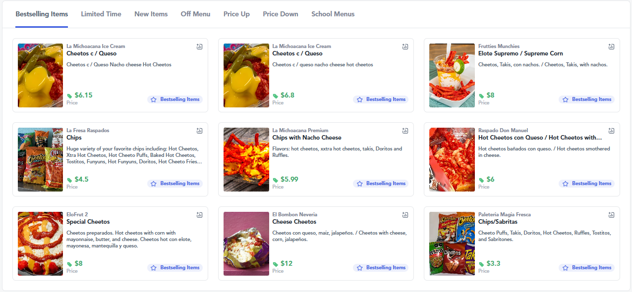Switch to the Limited Time tab
Image resolution: width=632 pixels, height=292 pixels.
click(x=101, y=14)
